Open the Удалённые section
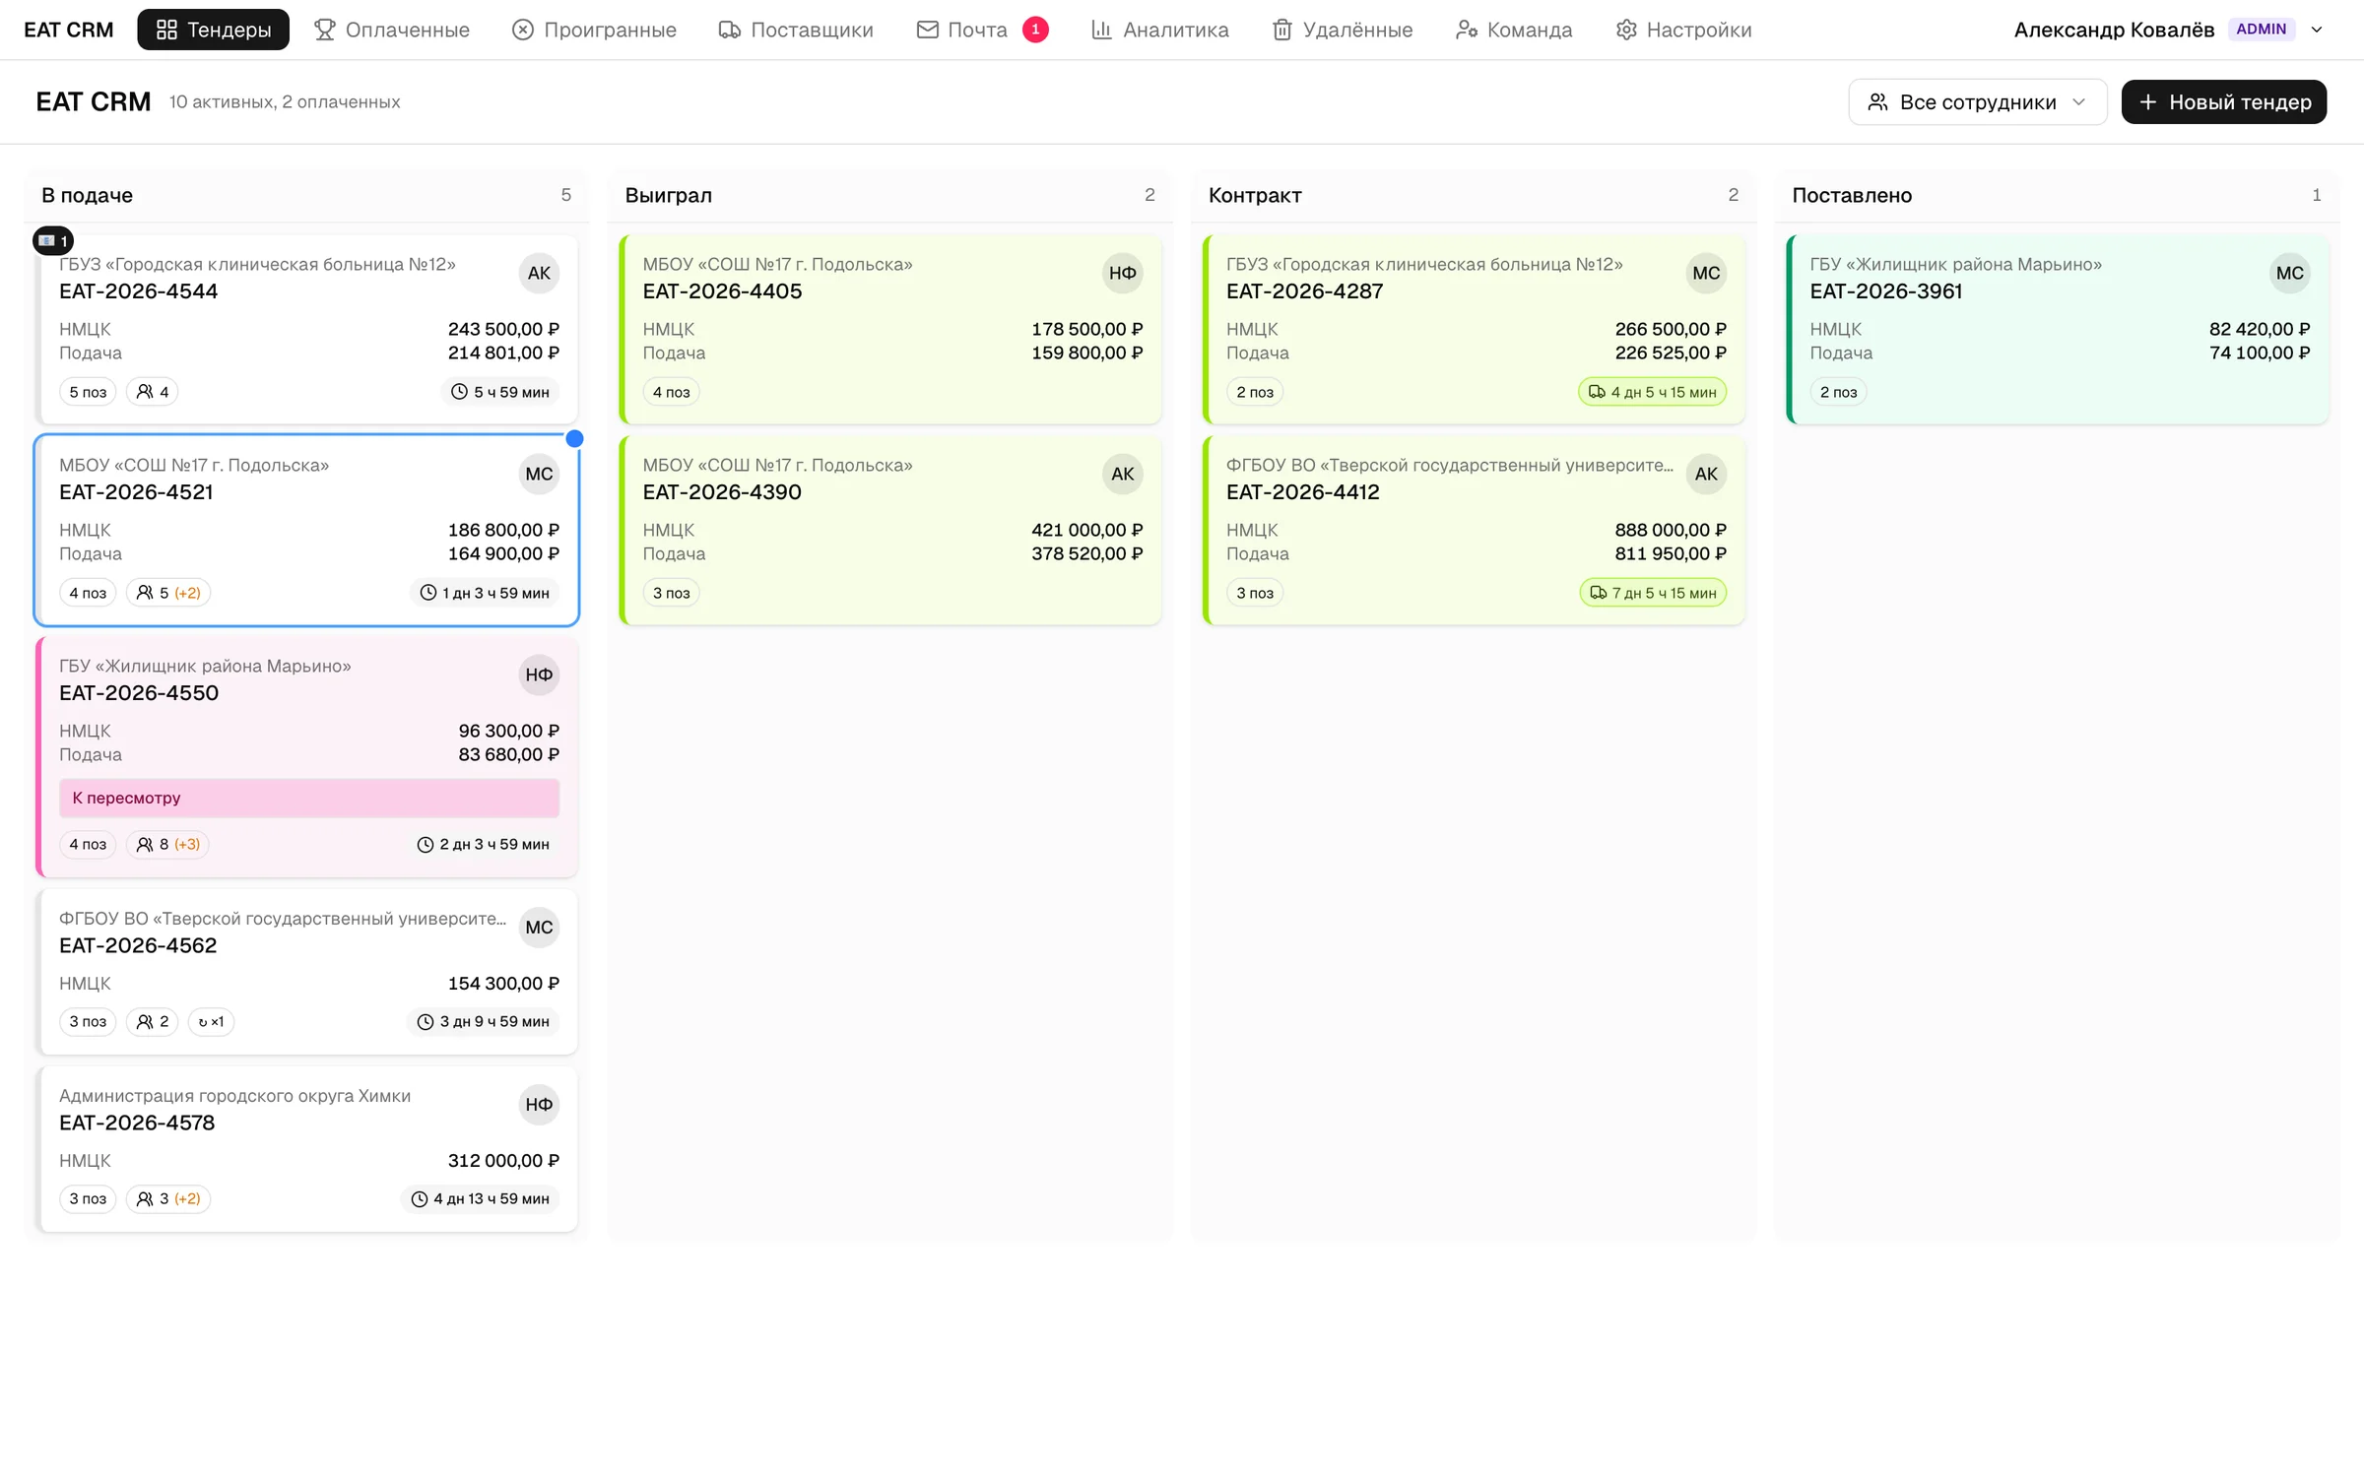The height and width of the screenshot is (1477, 2364). 1343,30
